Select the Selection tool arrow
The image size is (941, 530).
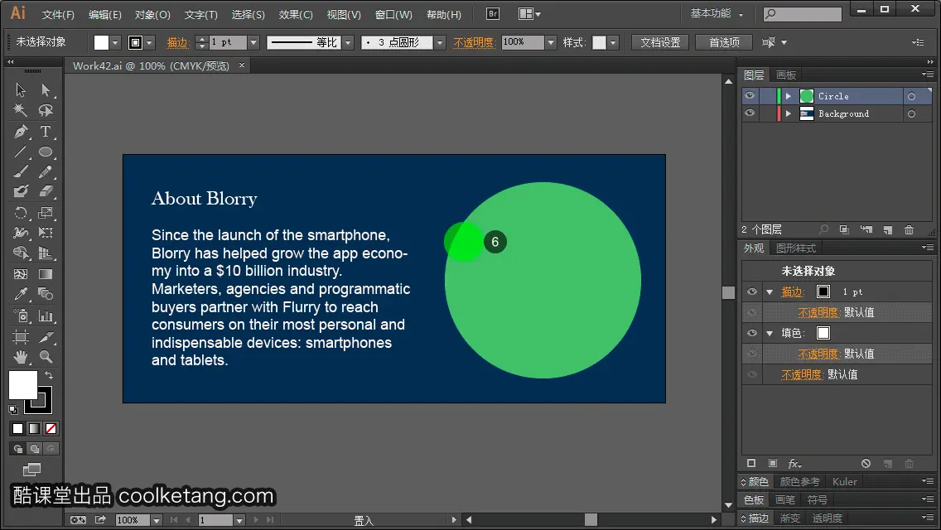21,90
